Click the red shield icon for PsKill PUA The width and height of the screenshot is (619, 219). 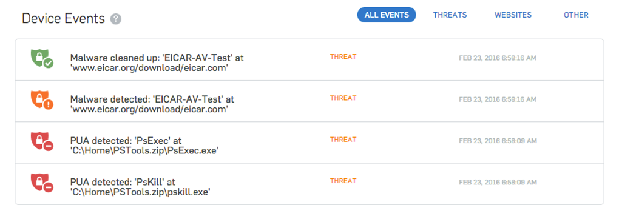[42, 183]
